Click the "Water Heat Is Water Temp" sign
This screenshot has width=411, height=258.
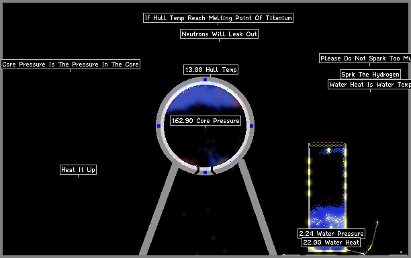pos(369,85)
